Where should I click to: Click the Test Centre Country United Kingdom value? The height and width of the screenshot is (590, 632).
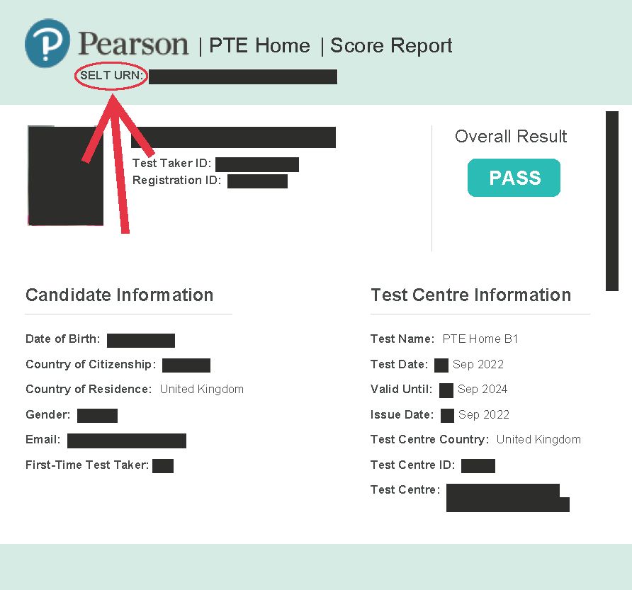(538, 439)
